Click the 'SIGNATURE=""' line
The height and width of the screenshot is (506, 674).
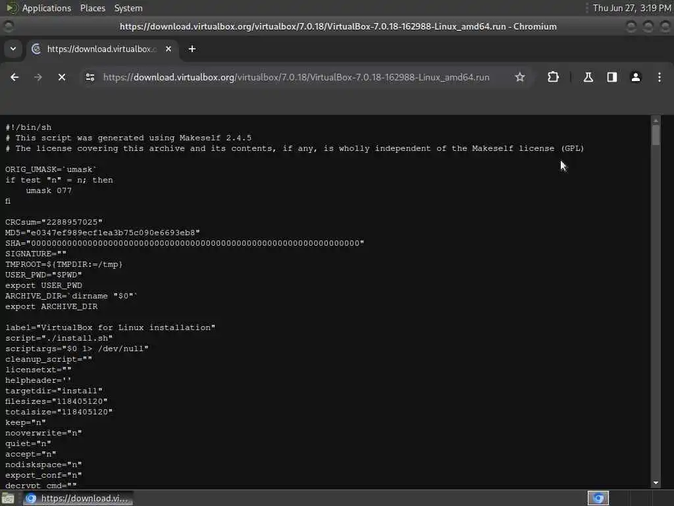[36, 254]
